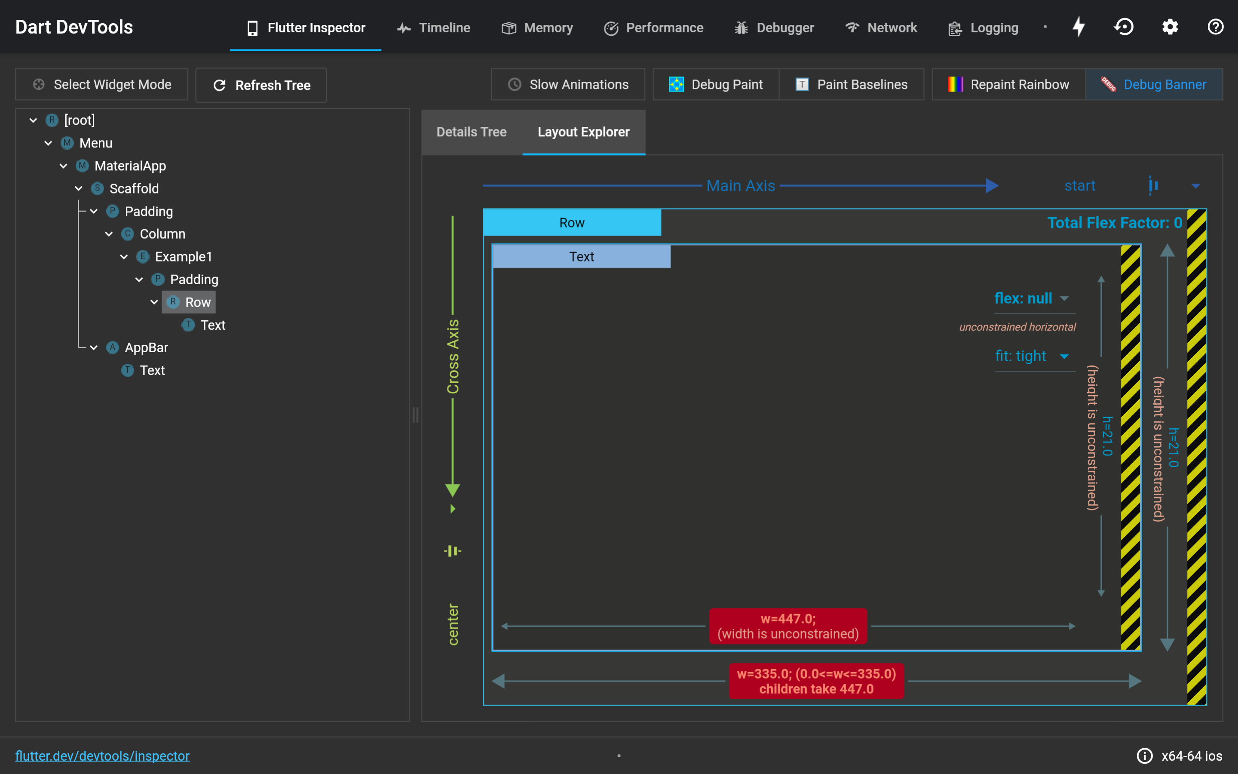Toggle Debug Paint option
This screenshot has width=1238, height=774.
(x=716, y=84)
